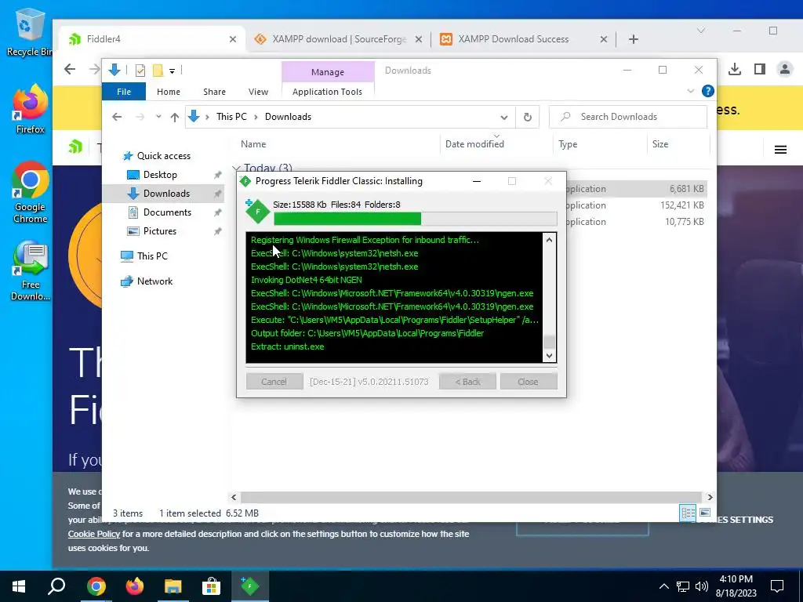Screen dimensions: 803x602
Task: Click Chrome downloads icon in toolbar
Action: tap(735, 69)
